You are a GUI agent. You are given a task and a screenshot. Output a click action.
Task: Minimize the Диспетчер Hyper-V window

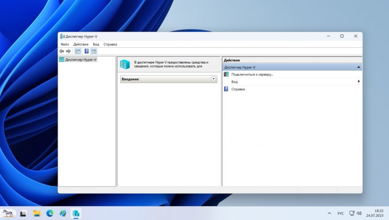coord(328,36)
